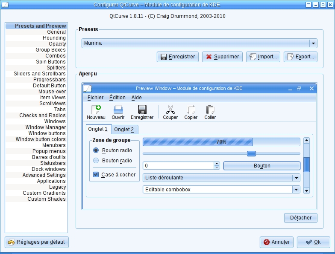The width and height of the screenshot is (335, 254).
Task: Select Group Boxes in the sidebar
Action: click(x=36, y=49)
